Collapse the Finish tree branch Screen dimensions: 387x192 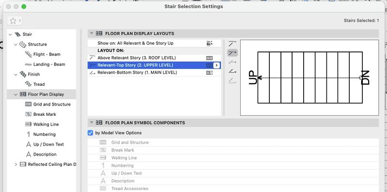(x=16, y=75)
